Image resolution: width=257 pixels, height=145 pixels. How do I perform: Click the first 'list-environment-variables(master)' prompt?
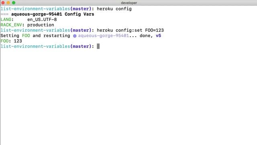[x=46, y=9]
